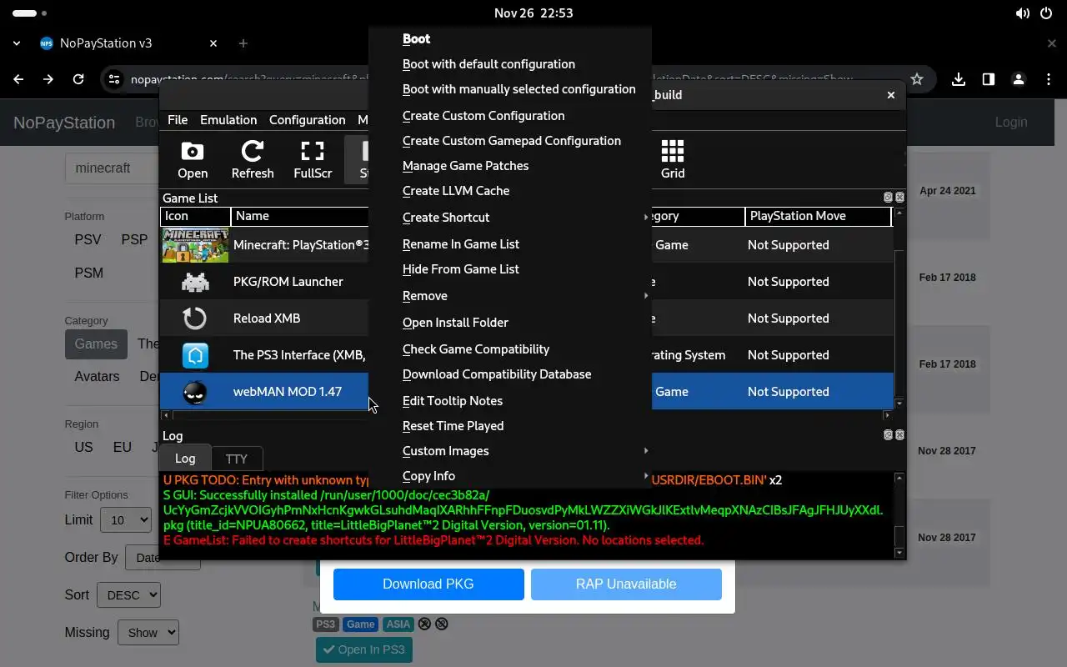Open the system power menu
The image size is (1067, 667).
(x=1047, y=13)
